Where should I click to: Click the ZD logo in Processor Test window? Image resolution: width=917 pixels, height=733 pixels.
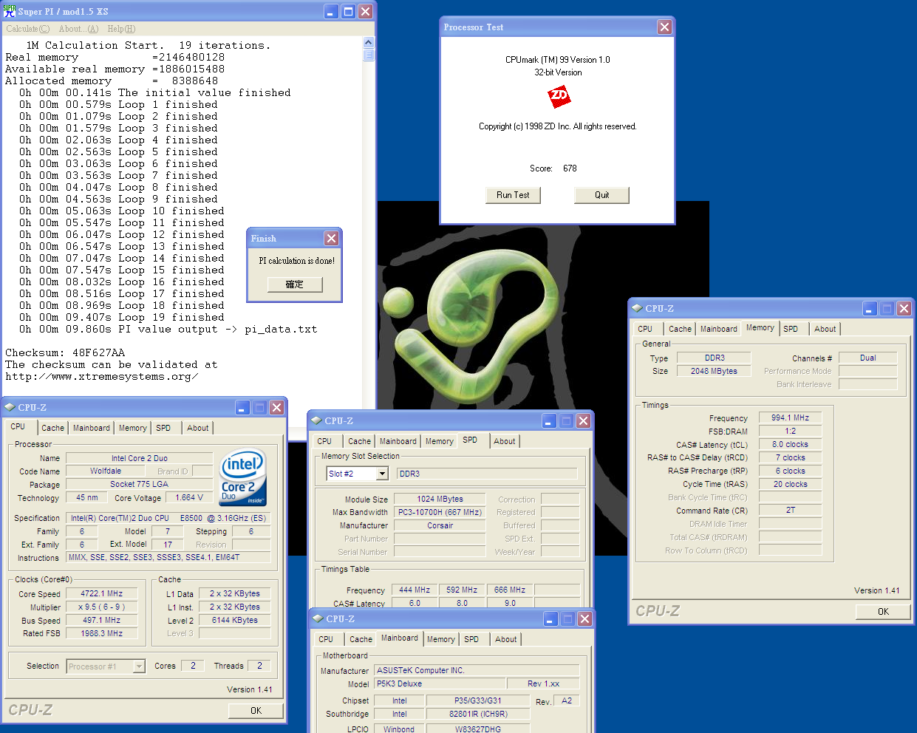[x=559, y=96]
